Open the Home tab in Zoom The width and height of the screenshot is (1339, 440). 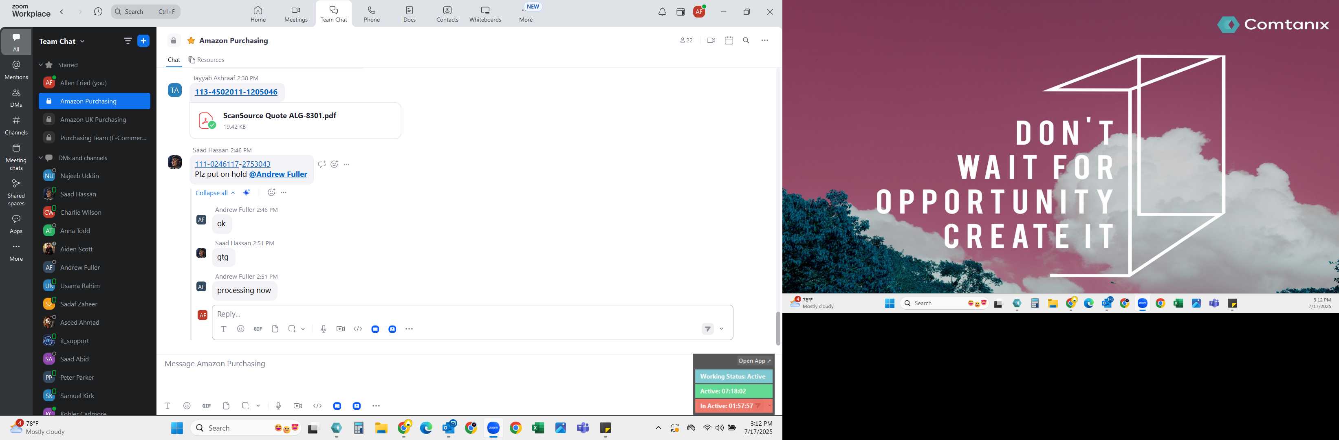[x=258, y=14]
